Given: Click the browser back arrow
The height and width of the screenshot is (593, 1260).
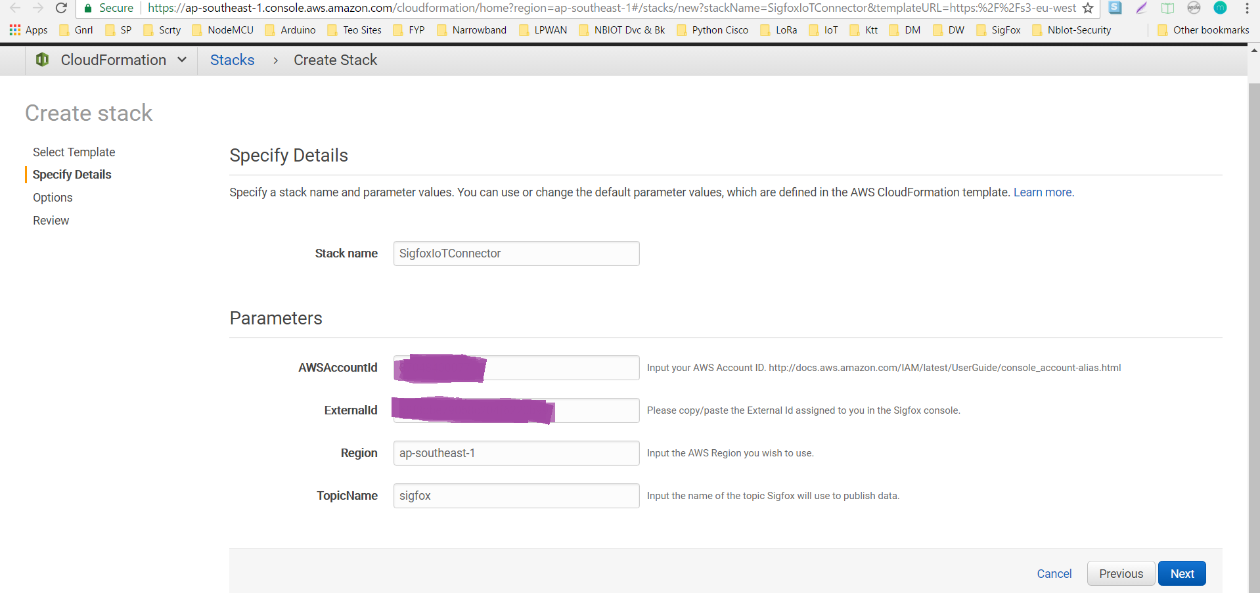Looking at the screenshot, I should coord(15,8).
